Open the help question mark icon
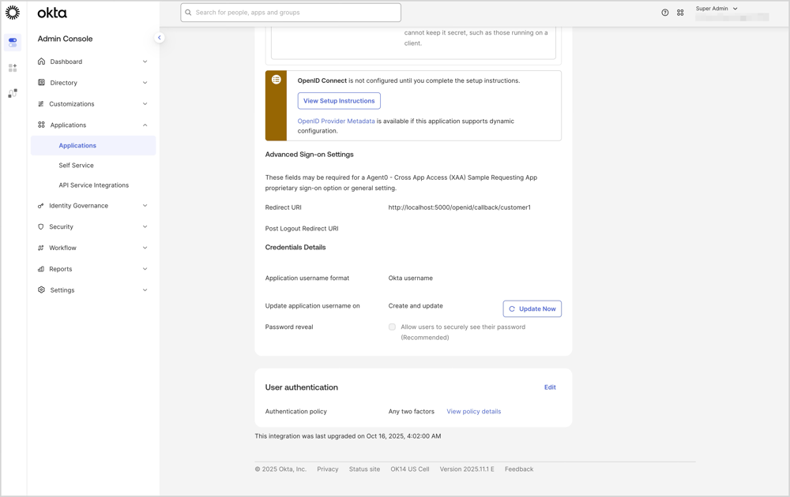790x497 pixels. coord(664,13)
